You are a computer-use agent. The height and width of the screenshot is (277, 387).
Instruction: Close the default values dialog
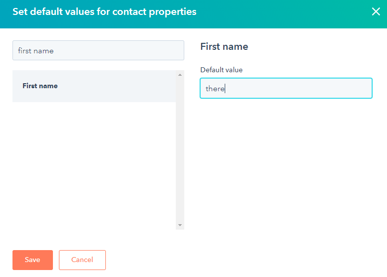[376, 11]
